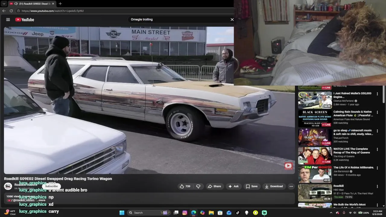Open options menu for Roadkill HBO Max
This screenshot has width=386, height=217.
pos(377,186)
